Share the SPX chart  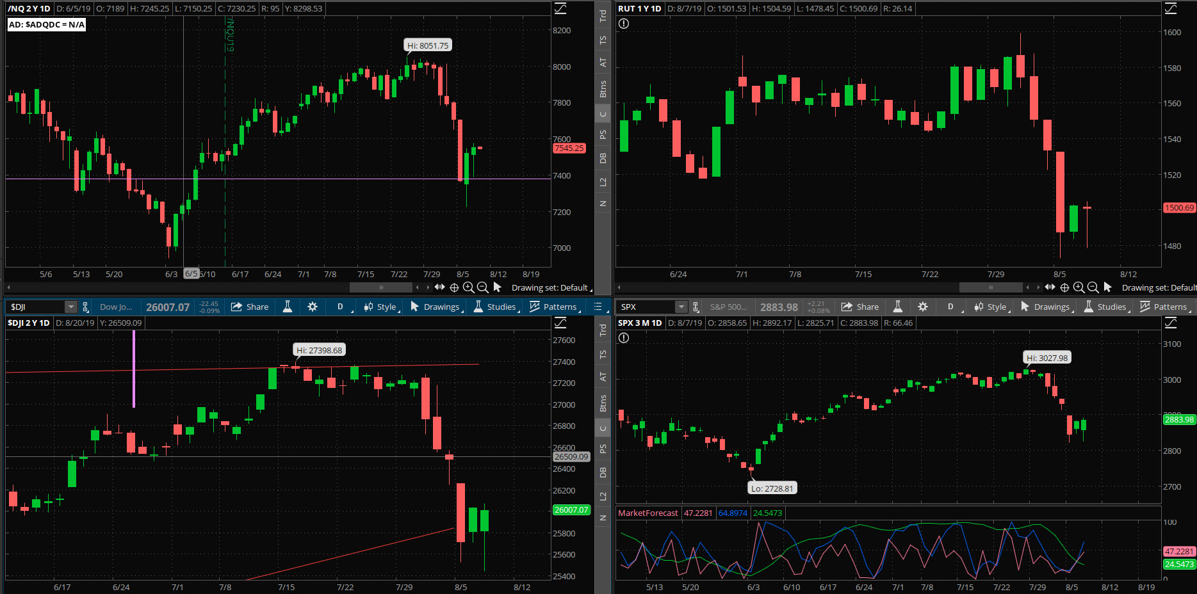pos(860,307)
